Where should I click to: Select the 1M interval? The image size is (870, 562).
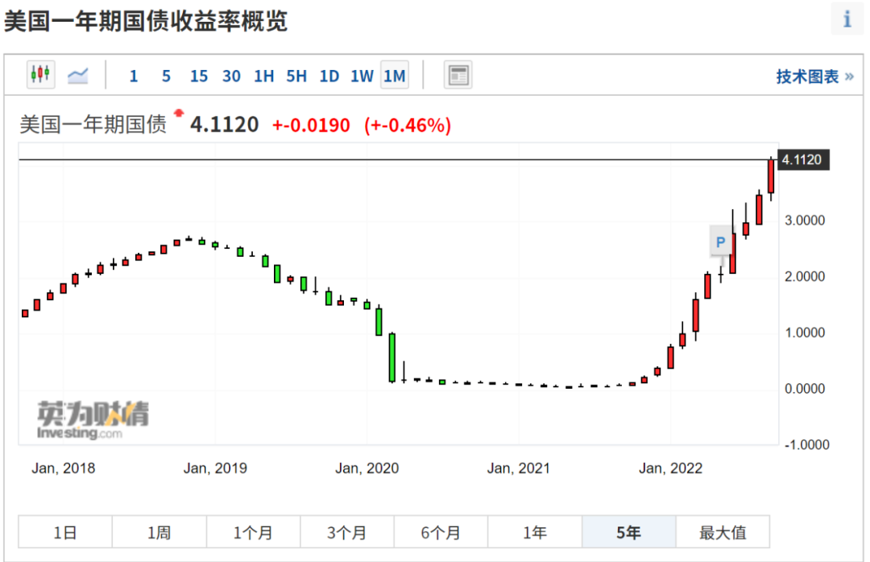tap(395, 75)
